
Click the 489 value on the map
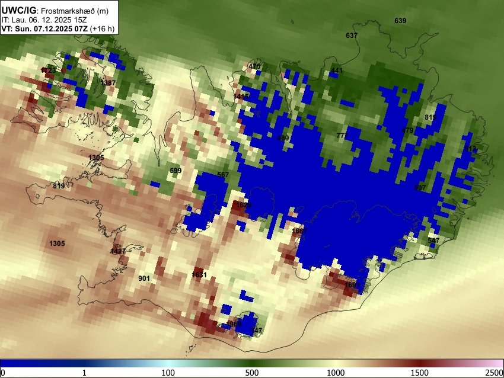(283, 138)
